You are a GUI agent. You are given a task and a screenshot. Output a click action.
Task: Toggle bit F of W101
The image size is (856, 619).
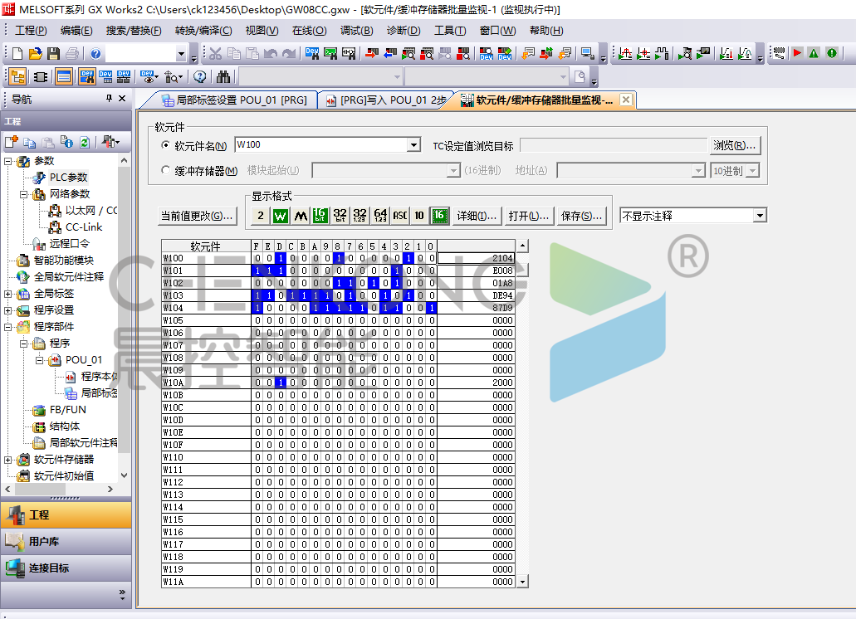pyautogui.click(x=257, y=271)
